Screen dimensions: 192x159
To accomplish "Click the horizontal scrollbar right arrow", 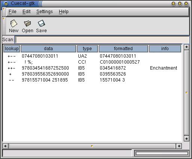I will click(x=179, y=146).
